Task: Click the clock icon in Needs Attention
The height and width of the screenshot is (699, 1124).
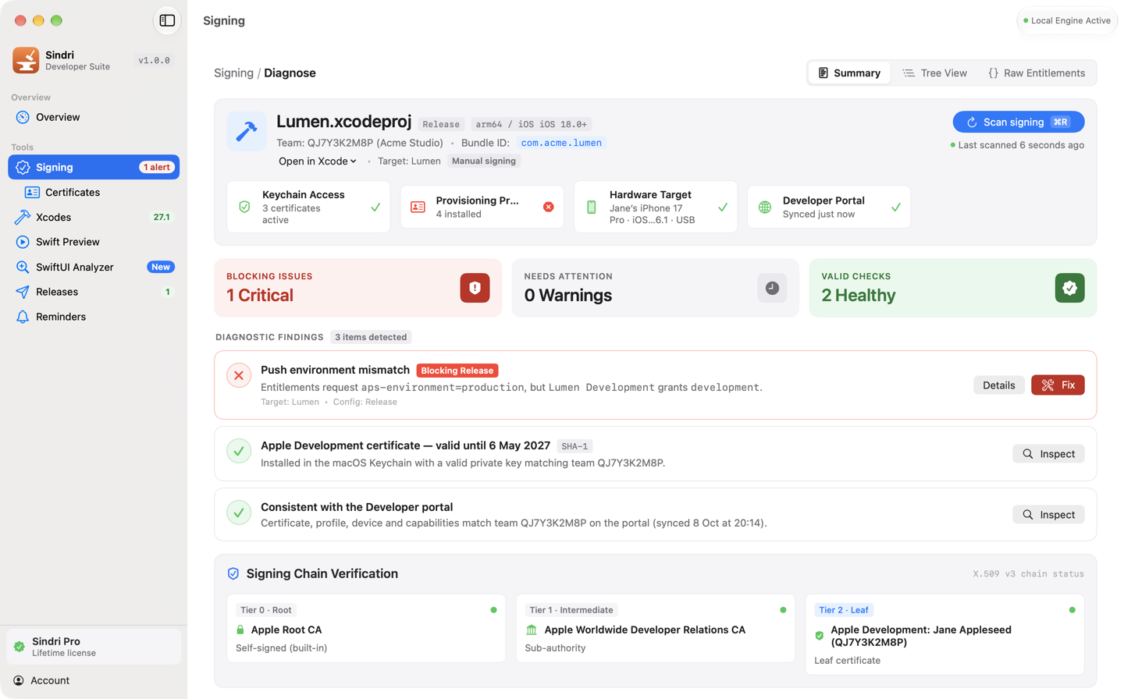Action: tap(772, 288)
